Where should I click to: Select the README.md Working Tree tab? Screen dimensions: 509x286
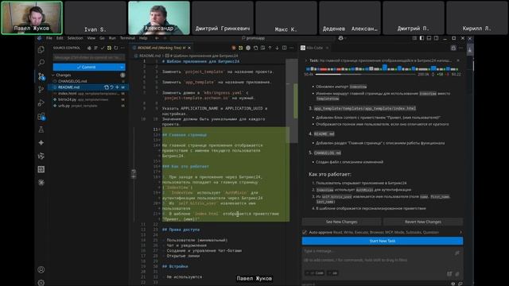click(161, 48)
